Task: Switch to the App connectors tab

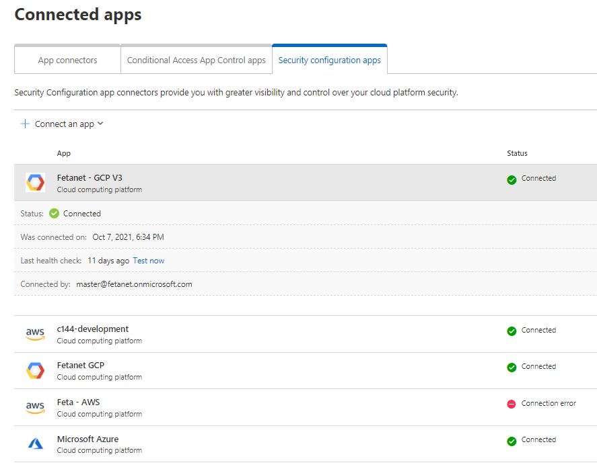Action: [67, 60]
